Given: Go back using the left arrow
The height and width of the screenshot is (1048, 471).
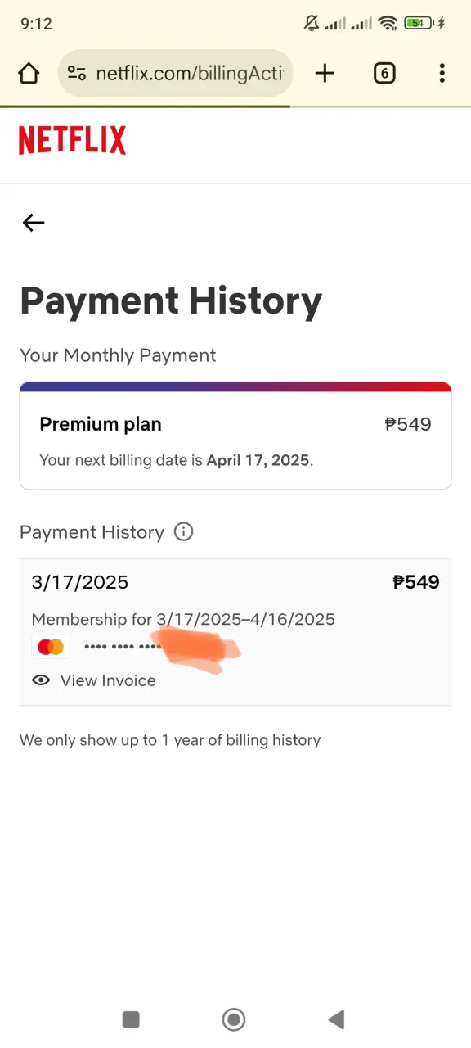Looking at the screenshot, I should pos(34,223).
